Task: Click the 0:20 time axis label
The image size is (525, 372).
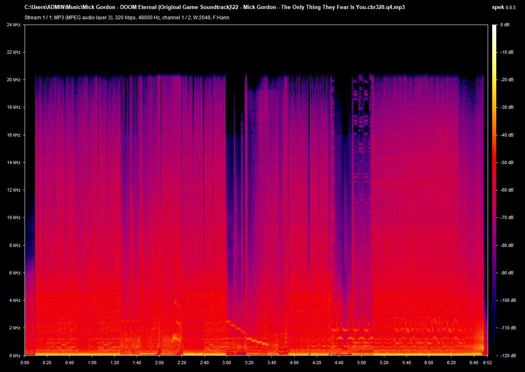Action: click(x=47, y=363)
